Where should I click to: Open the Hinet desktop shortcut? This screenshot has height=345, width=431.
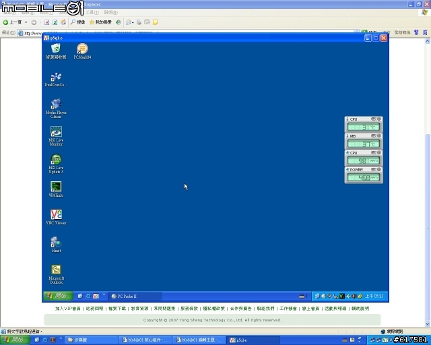[x=56, y=245]
